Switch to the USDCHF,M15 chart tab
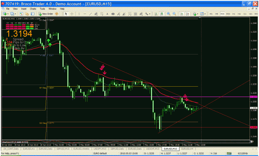 coord(152,149)
